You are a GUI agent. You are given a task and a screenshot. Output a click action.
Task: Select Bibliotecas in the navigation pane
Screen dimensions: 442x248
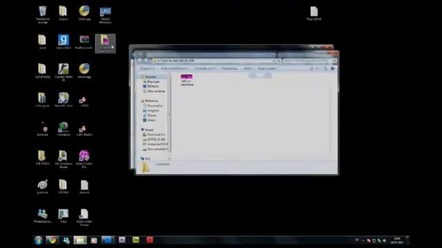151,101
